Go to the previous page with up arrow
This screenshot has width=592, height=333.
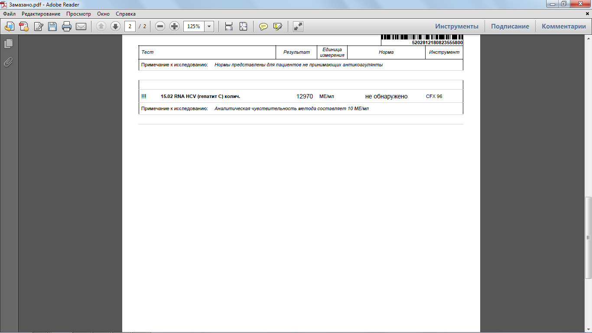(101, 26)
